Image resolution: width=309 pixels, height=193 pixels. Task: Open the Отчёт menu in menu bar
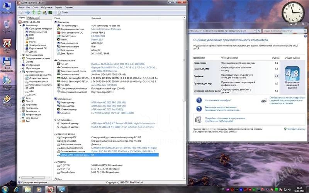(x=36, y=7)
